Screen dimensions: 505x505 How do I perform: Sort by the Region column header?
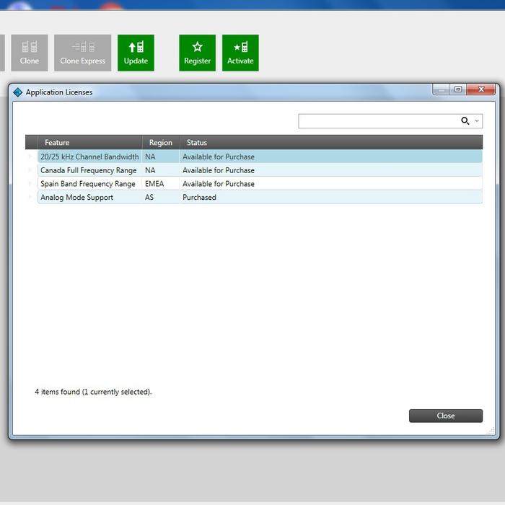coord(160,143)
